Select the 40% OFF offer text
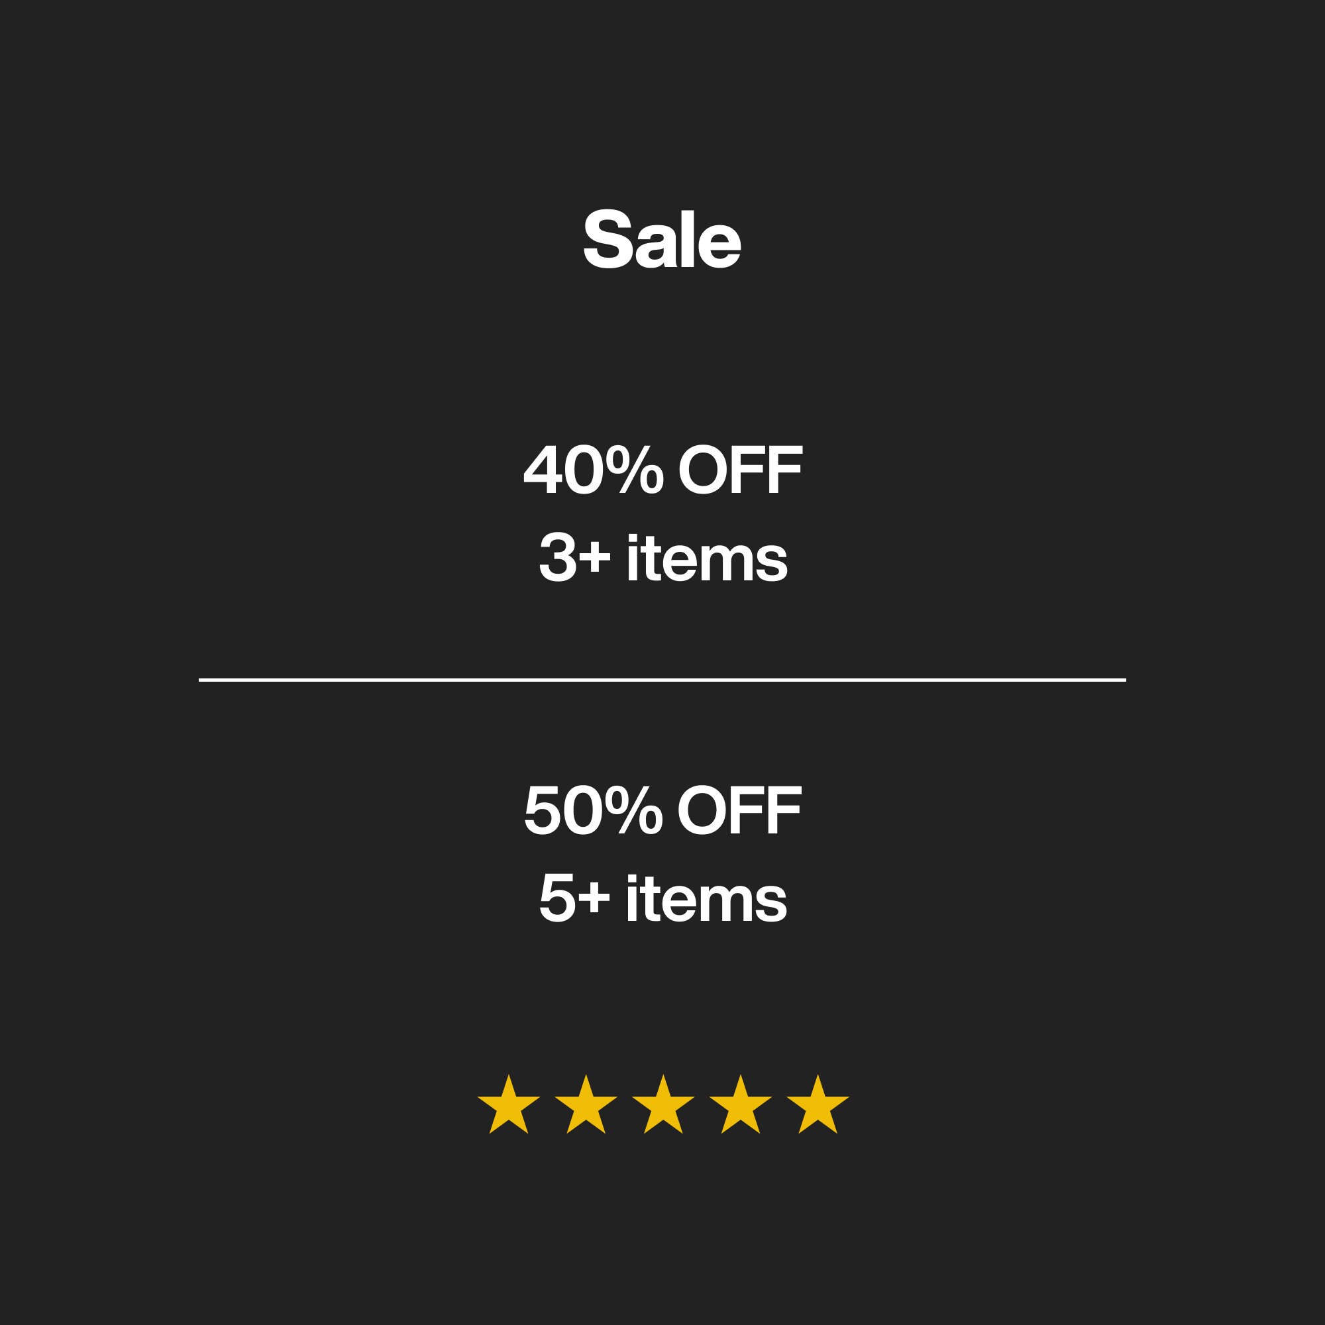 662,470
